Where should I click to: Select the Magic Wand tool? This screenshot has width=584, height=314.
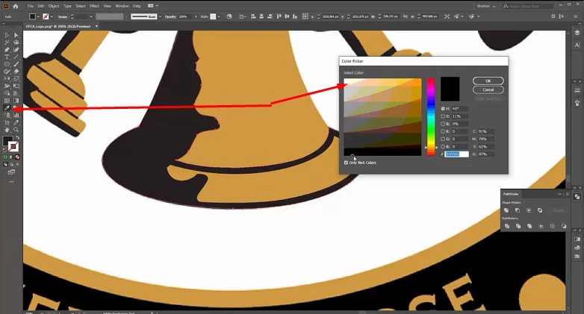click(7, 43)
